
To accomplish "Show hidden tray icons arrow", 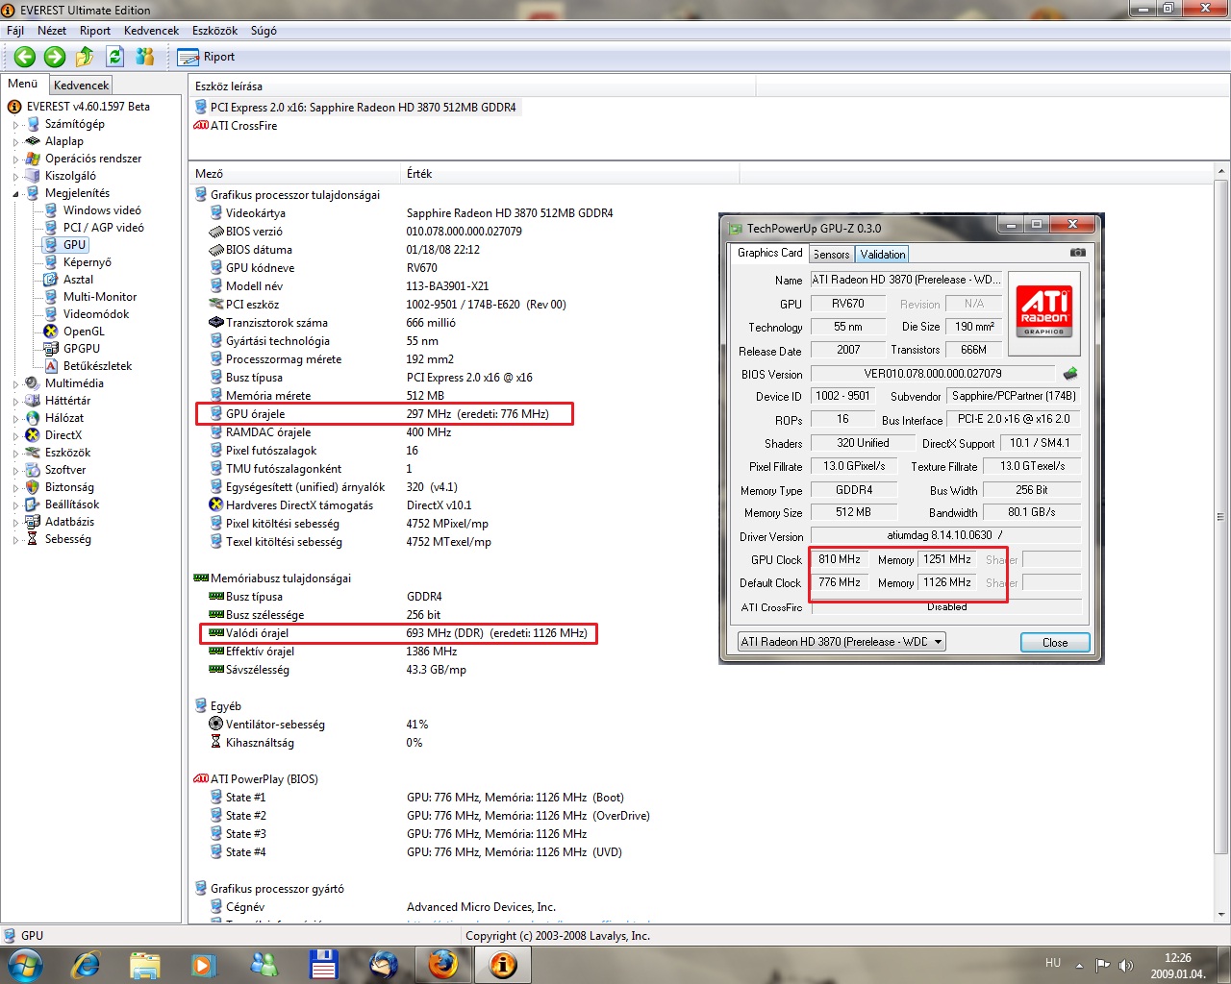I will point(1079,965).
